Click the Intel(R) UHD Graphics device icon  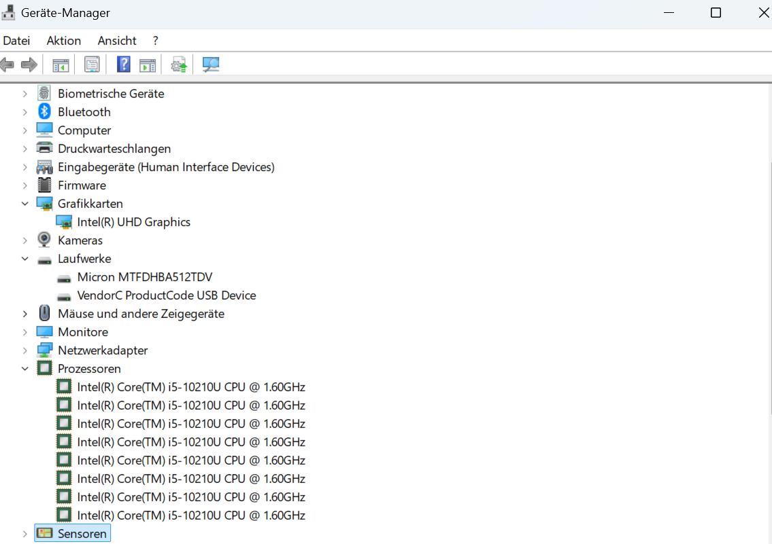click(x=64, y=222)
